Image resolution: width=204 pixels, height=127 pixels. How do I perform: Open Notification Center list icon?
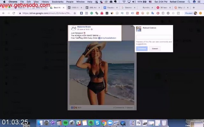199,2
